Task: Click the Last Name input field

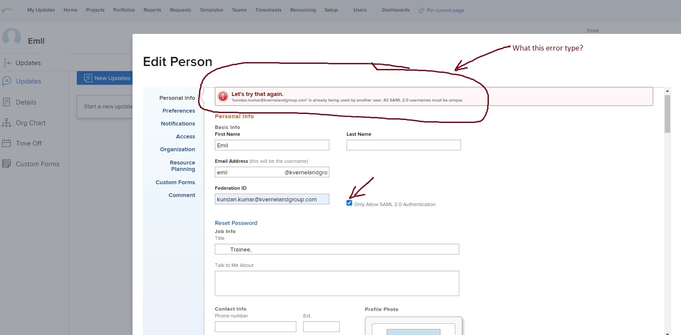Action: 404,145
